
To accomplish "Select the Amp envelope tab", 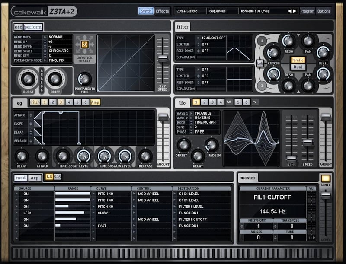I will pyautogui.click(x=95, y=102).
